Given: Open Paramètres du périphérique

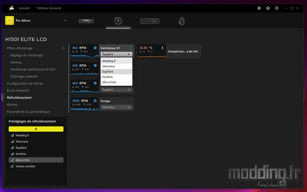Looking at the screenshot, I should coord(28,112).
